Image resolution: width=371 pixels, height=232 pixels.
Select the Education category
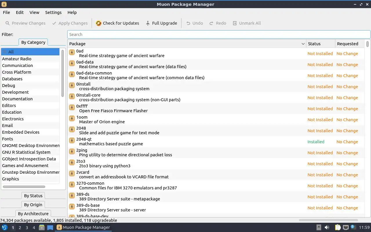[30, 112]
